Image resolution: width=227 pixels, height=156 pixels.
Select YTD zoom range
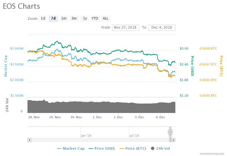pyautogui.click(x=95, y=18)
